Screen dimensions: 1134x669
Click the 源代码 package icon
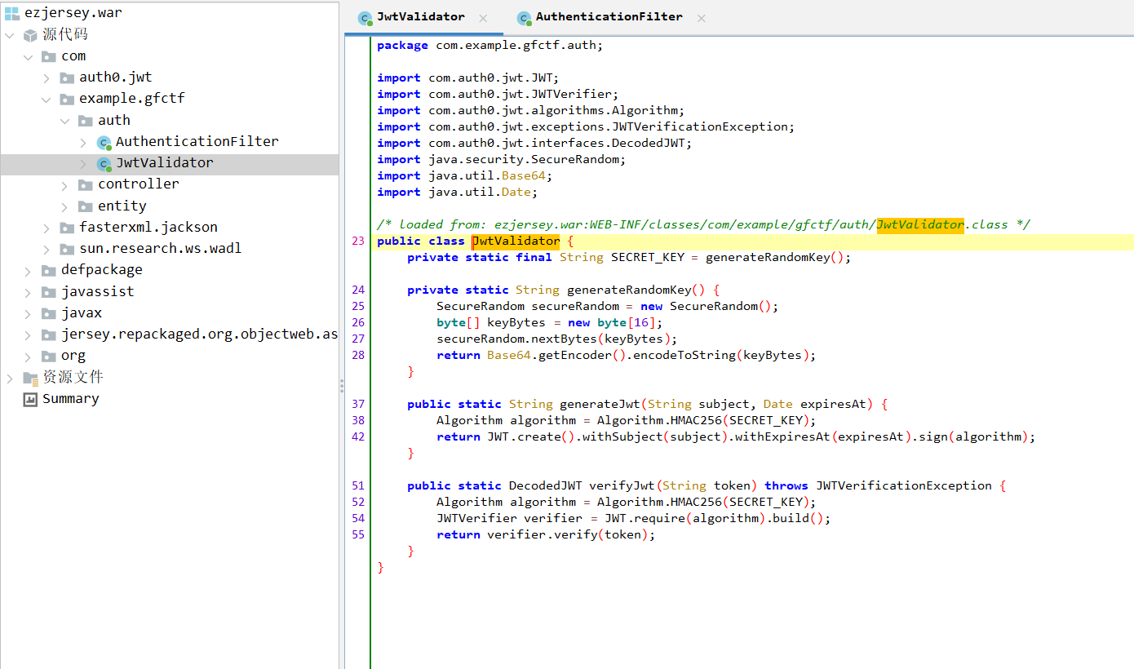(30, 35)
